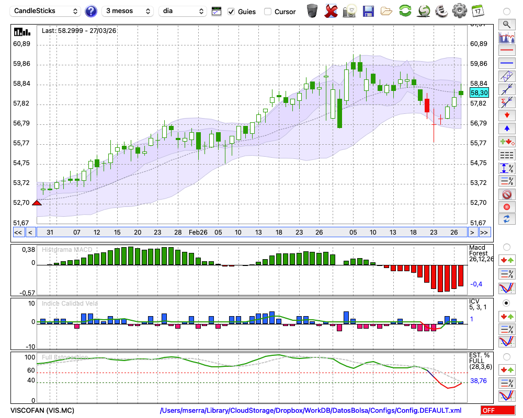The height and width of the screenshot is (418, 523).
Task: Open the calendar icon showing 17
Action: (x=477, y=11)
